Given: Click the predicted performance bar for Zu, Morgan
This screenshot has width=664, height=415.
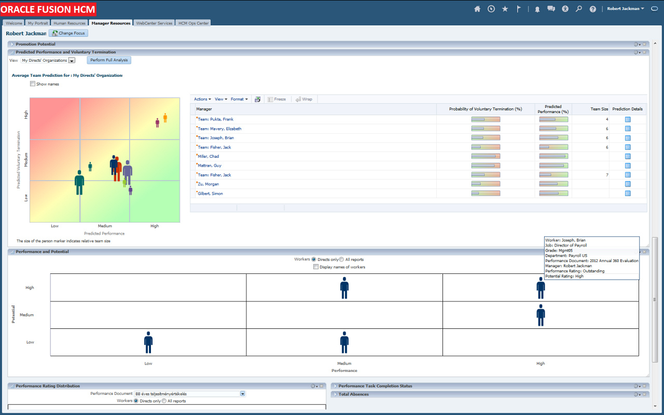Looking at the screenshot, I should [554, 184].
